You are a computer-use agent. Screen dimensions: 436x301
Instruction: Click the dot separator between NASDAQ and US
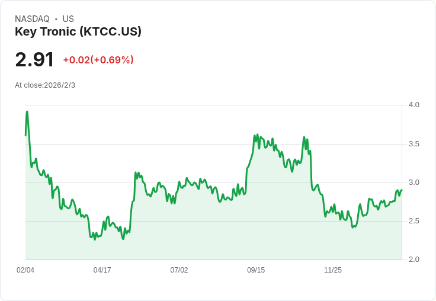56,19
